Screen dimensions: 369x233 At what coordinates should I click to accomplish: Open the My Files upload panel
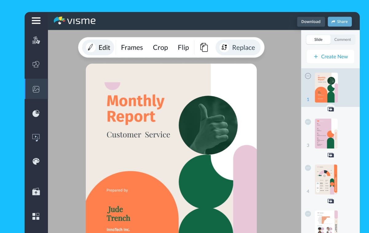coord(36,192)
